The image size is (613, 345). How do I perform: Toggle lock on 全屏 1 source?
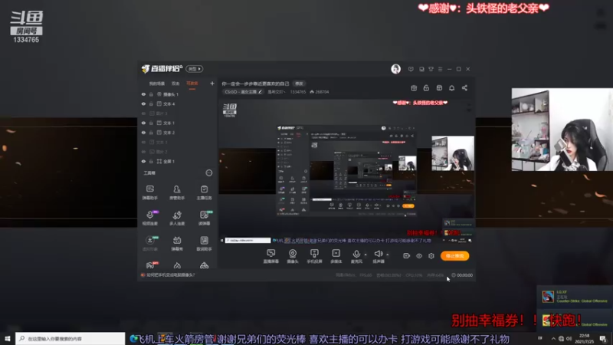pyautogui.click(x=151, y=161)
